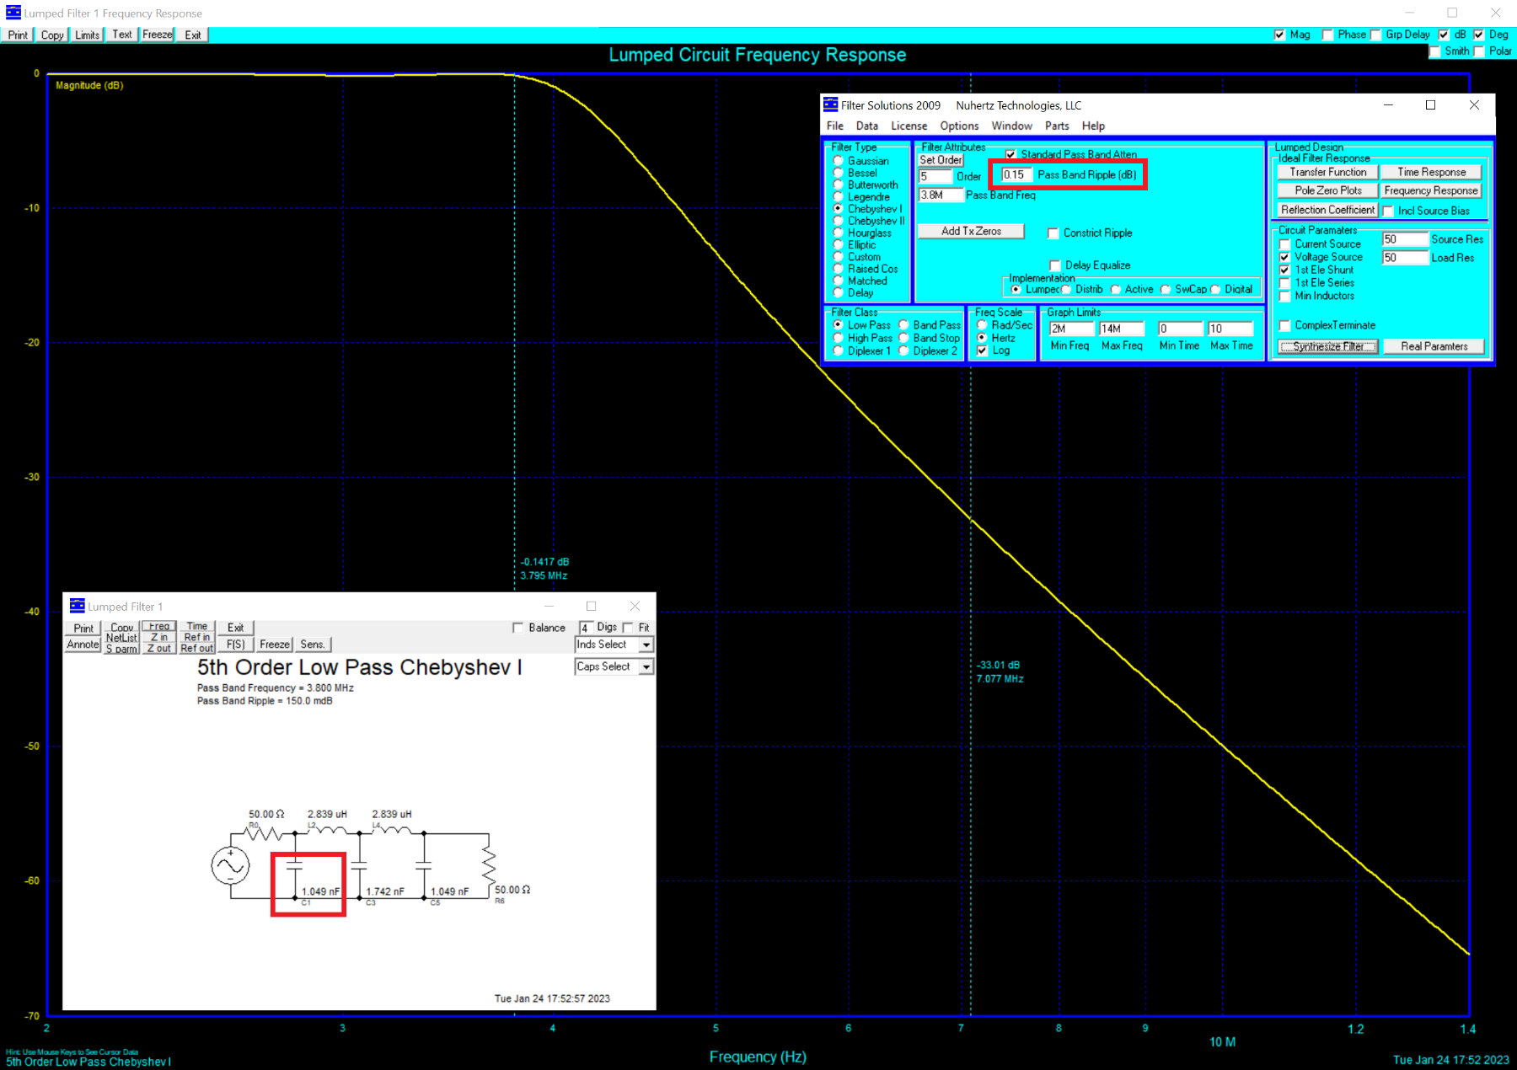Toggle the Phase checkbox on the graph
The width and height of the screenshot is (1517, 1070).
tap(1327, 35)
